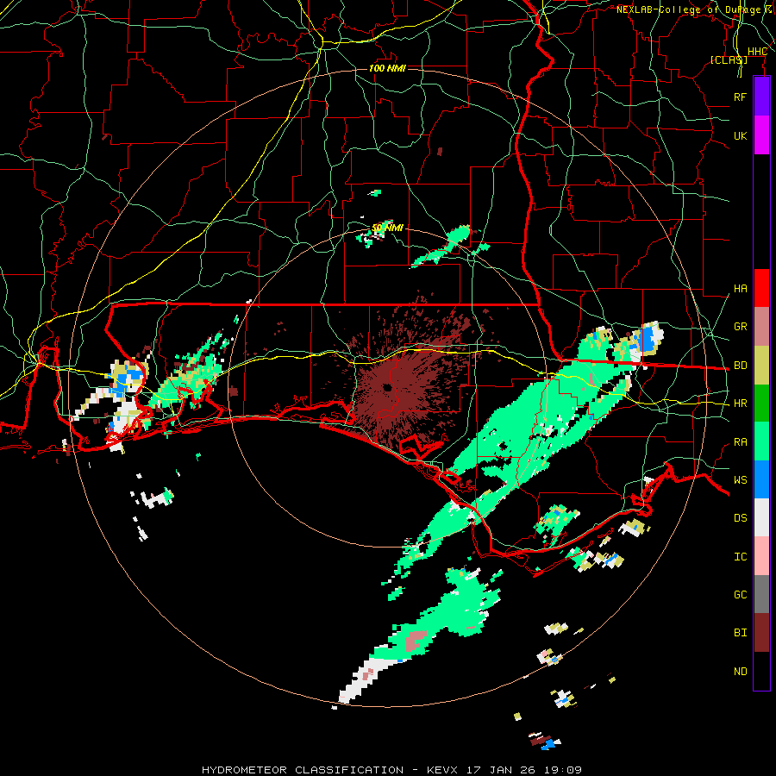Click the radar site center dot
The height and width of the screenshot is (776, 776).
(x=387, y=387)
